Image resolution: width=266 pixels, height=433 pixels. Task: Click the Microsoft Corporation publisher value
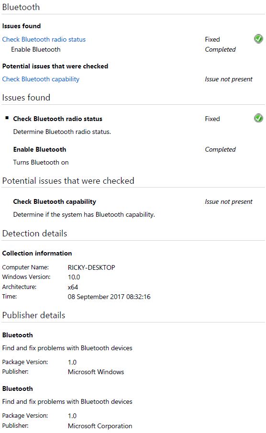(x=100, y=425)
